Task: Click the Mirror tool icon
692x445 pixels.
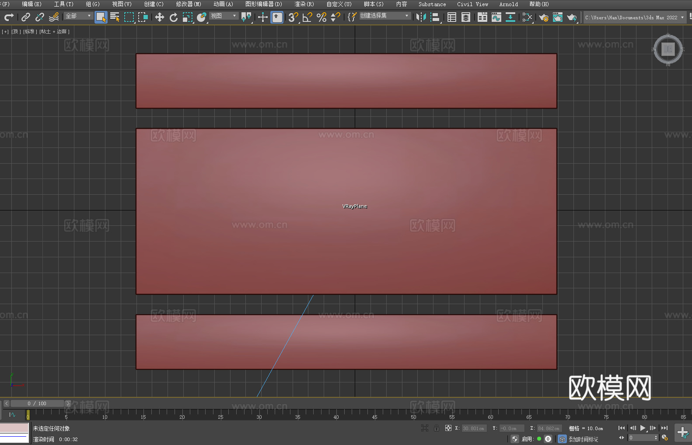Action: point(421,17)
